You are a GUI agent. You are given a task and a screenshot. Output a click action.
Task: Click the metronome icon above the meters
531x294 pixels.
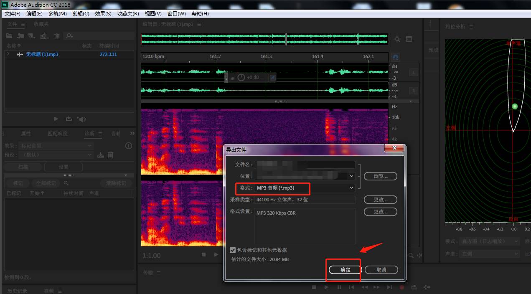click(395, 56)
